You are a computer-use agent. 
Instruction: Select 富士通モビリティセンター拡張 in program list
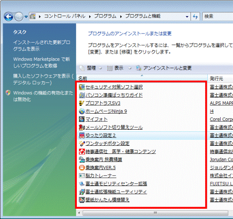[116, 184]
